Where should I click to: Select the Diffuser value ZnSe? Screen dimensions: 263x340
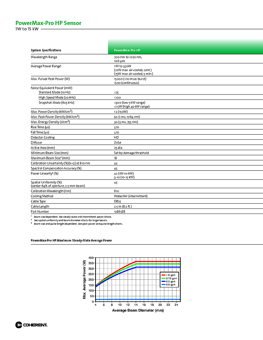click(x=118, y=142)
